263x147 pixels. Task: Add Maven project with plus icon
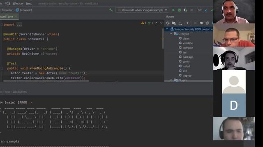pos(187,23)
